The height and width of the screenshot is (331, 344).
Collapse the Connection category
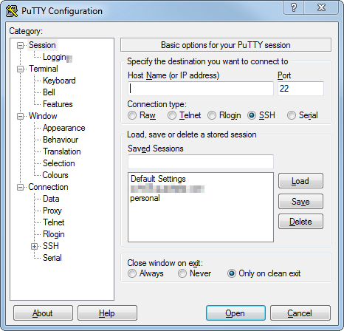pos(20,187)
